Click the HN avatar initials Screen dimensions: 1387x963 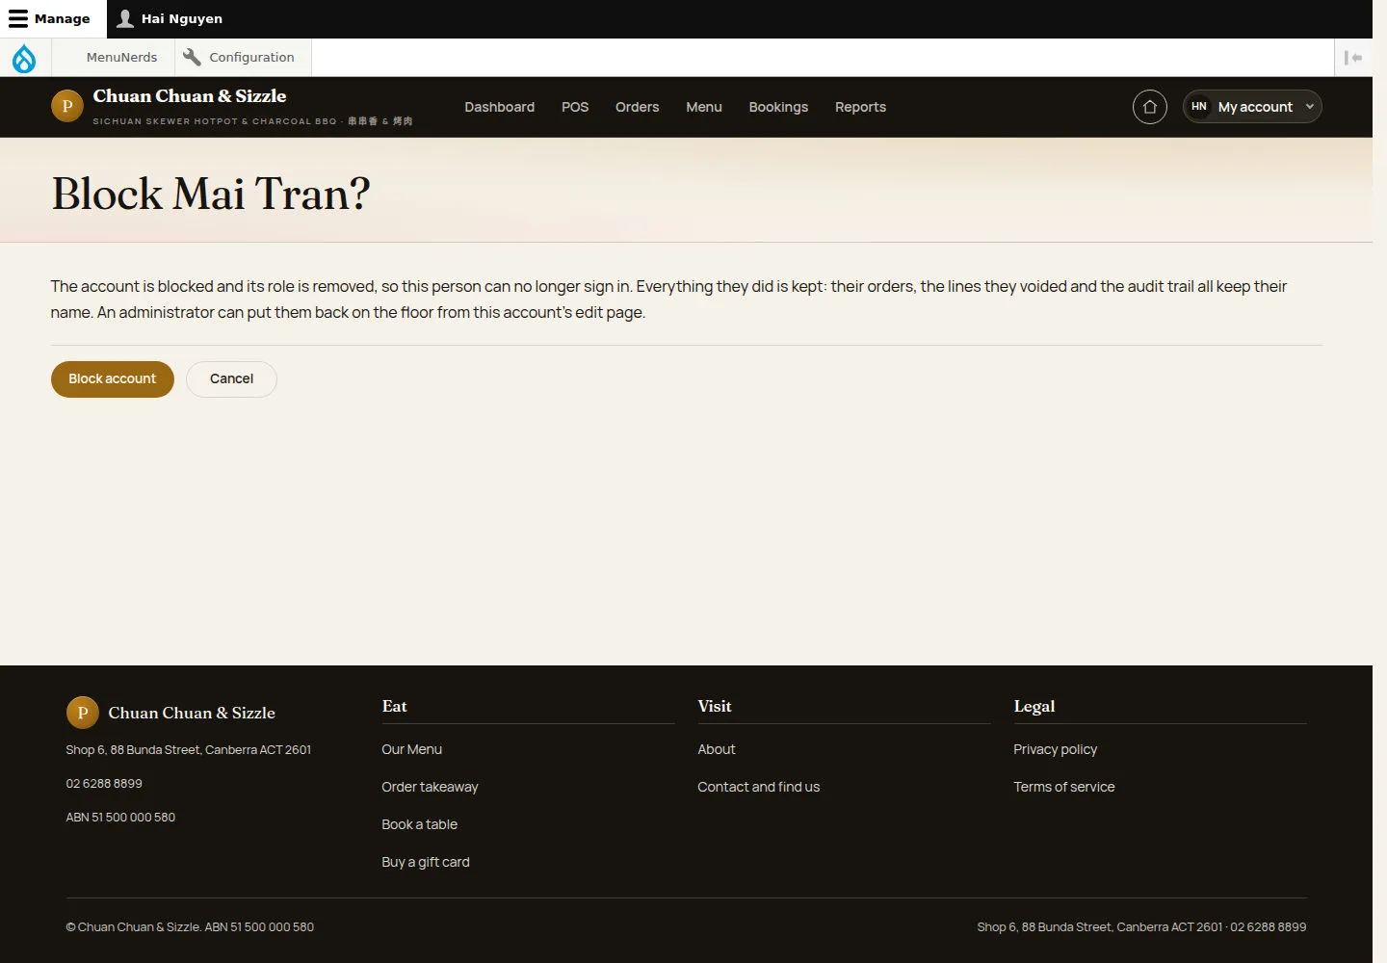coord(1199,107)
